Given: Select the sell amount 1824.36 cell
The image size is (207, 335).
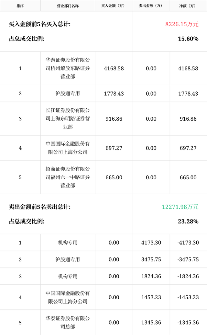Looking at the screenshot, I should [151, 276].
